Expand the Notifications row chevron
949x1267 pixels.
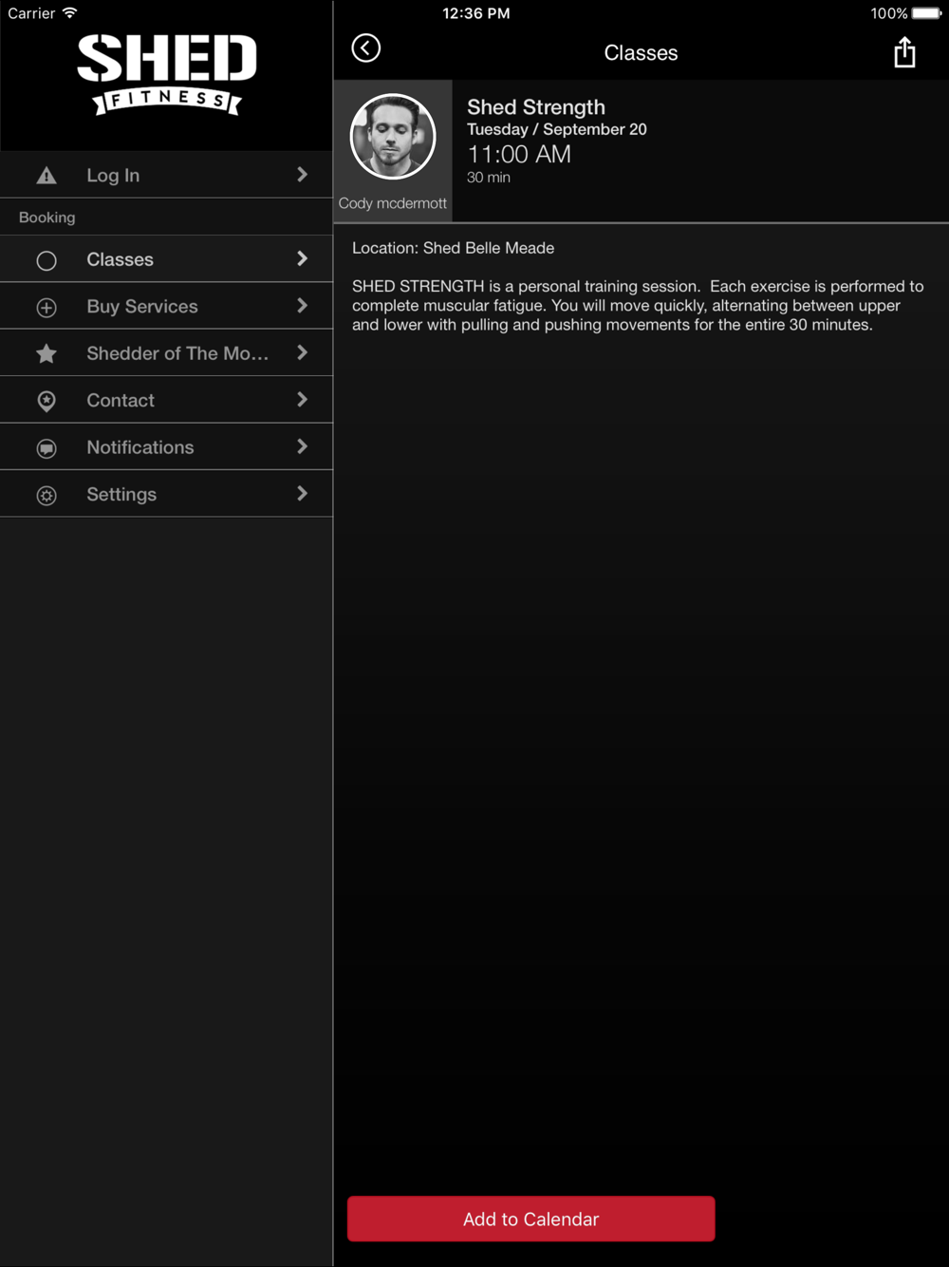click(x=302, y=447)
